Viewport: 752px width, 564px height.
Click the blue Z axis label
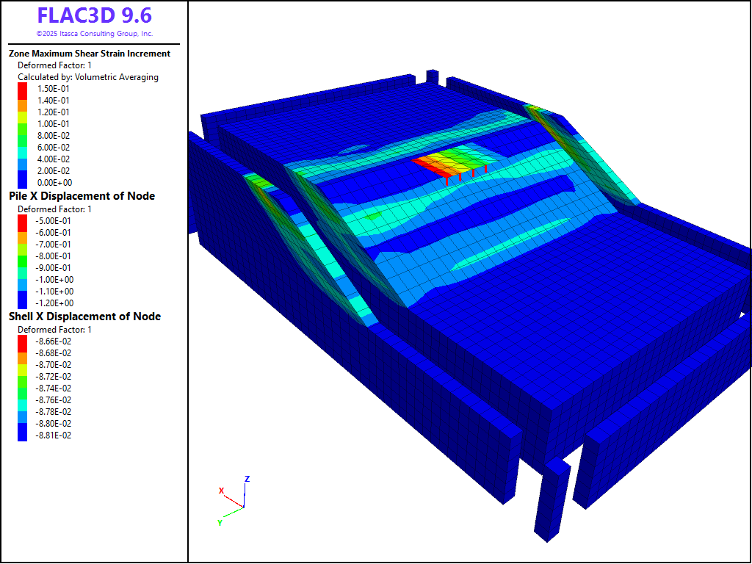pos(247,479)
